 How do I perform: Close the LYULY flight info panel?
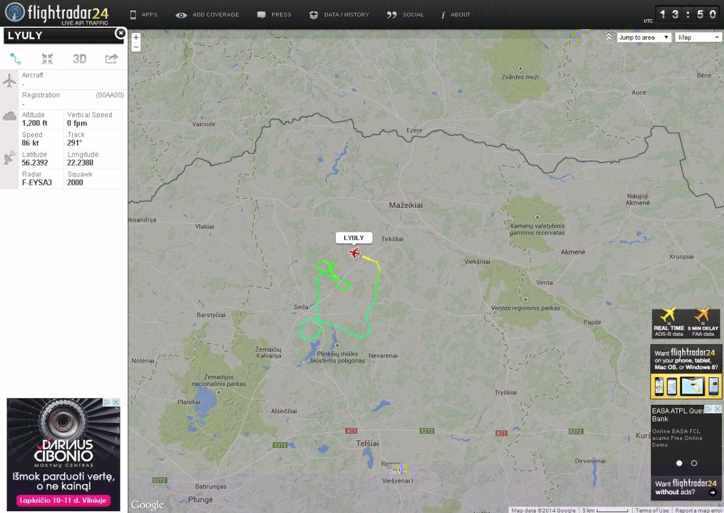120,33
